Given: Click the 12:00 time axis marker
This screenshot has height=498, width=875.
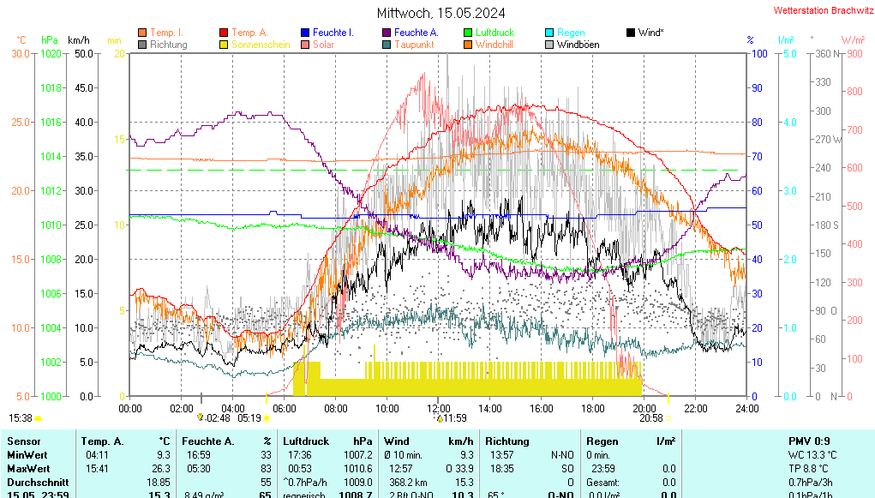Looking at the screenshot, I should click(438, 408).
